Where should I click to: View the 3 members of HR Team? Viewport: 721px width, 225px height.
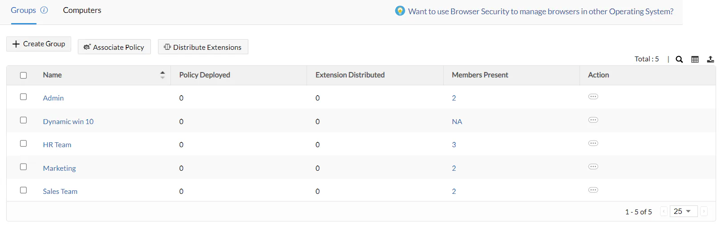click(x=454, y=145)
